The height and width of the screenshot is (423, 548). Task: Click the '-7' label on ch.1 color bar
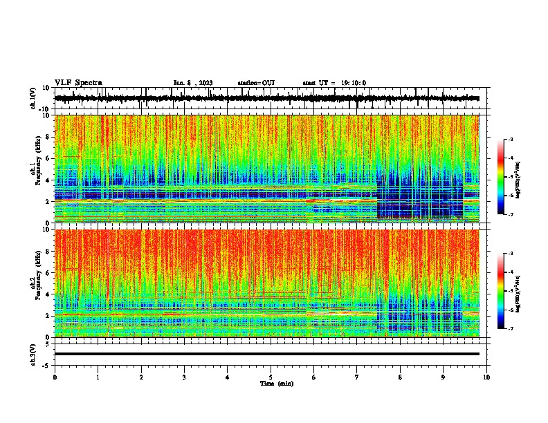[511, 214]
